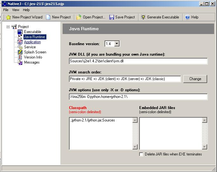217x172 pixels.
Task: Click the JVM DLL path field
Action: (x=138, y=61)
